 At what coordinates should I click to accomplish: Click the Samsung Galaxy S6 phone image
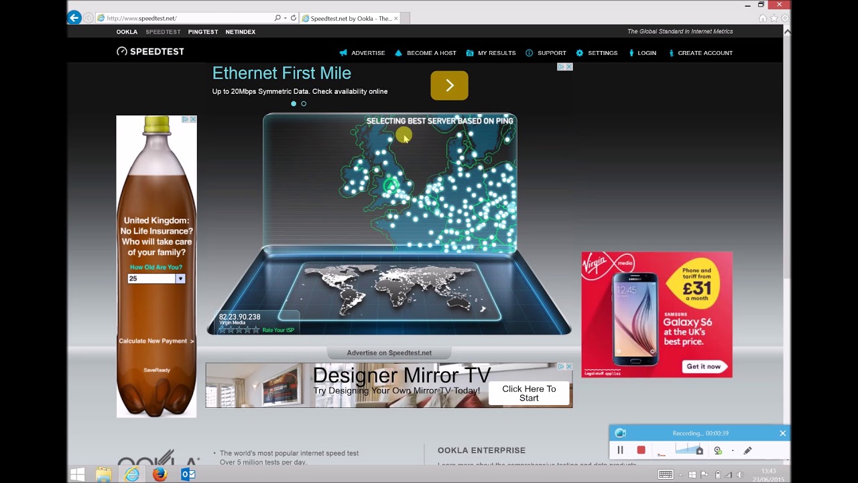(x=637, y=319)
